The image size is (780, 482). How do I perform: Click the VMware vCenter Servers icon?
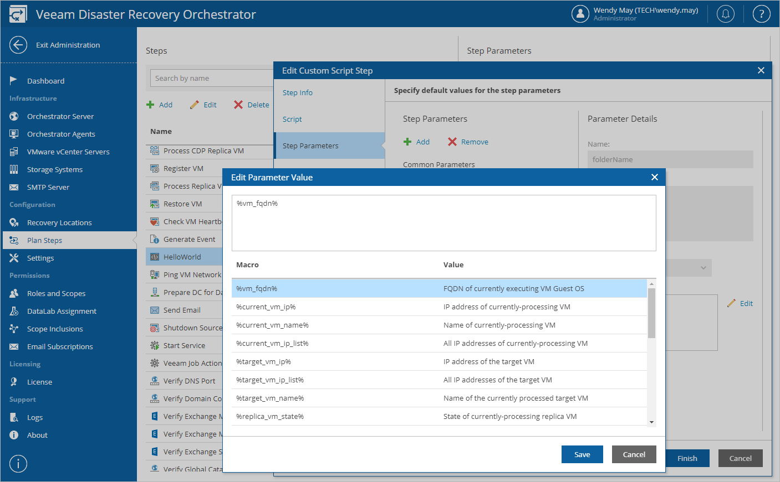click(x=14, y=152)
